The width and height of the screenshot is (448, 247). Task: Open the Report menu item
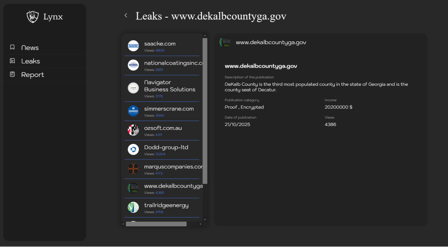33,75
